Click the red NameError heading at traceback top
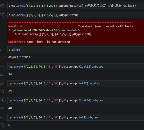The height and width of the screenshot is (130, 144). [16, 27]
